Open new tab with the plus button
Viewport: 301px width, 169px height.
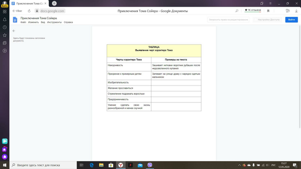click(x=55, y=3)
